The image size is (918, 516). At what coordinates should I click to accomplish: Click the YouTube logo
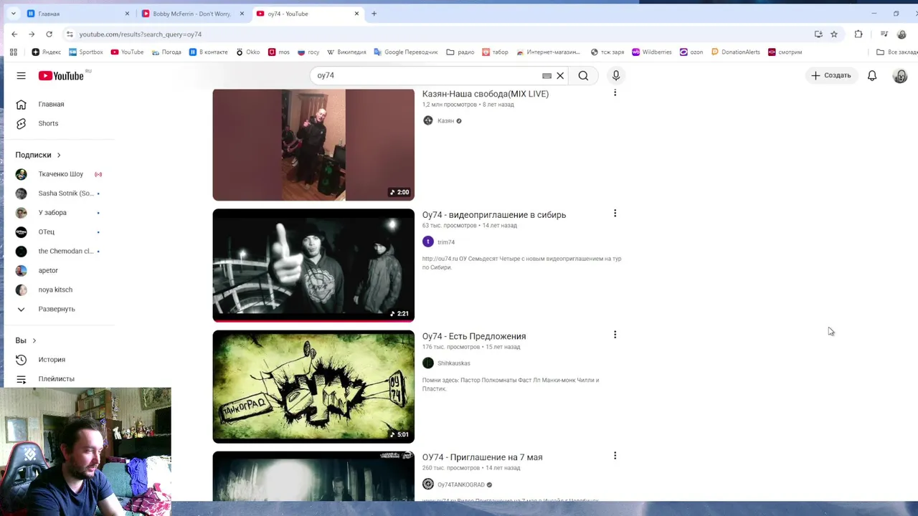61,75
